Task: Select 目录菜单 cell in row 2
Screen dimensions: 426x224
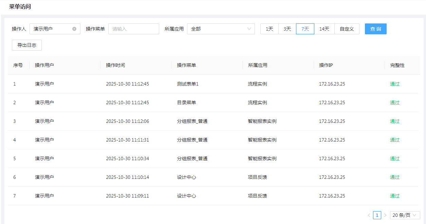Action: pyautogui.click(x=186, y=102)
